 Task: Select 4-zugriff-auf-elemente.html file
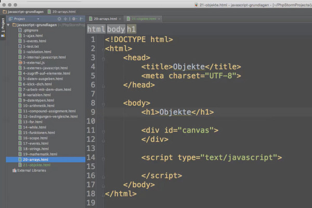(x=47, y=73)
